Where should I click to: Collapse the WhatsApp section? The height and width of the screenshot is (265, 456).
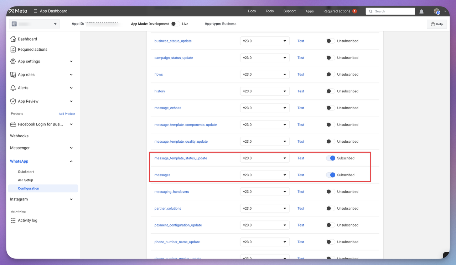71,161
